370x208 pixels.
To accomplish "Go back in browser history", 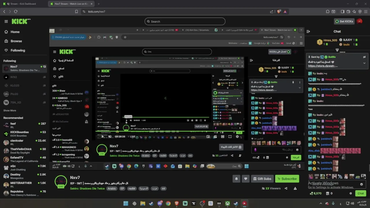I will click(x=4, y=12).
